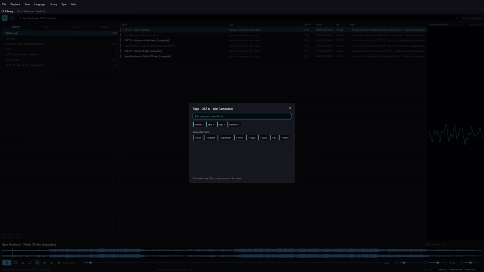Open the View menu
484x272 pixels.
point(27,4)
